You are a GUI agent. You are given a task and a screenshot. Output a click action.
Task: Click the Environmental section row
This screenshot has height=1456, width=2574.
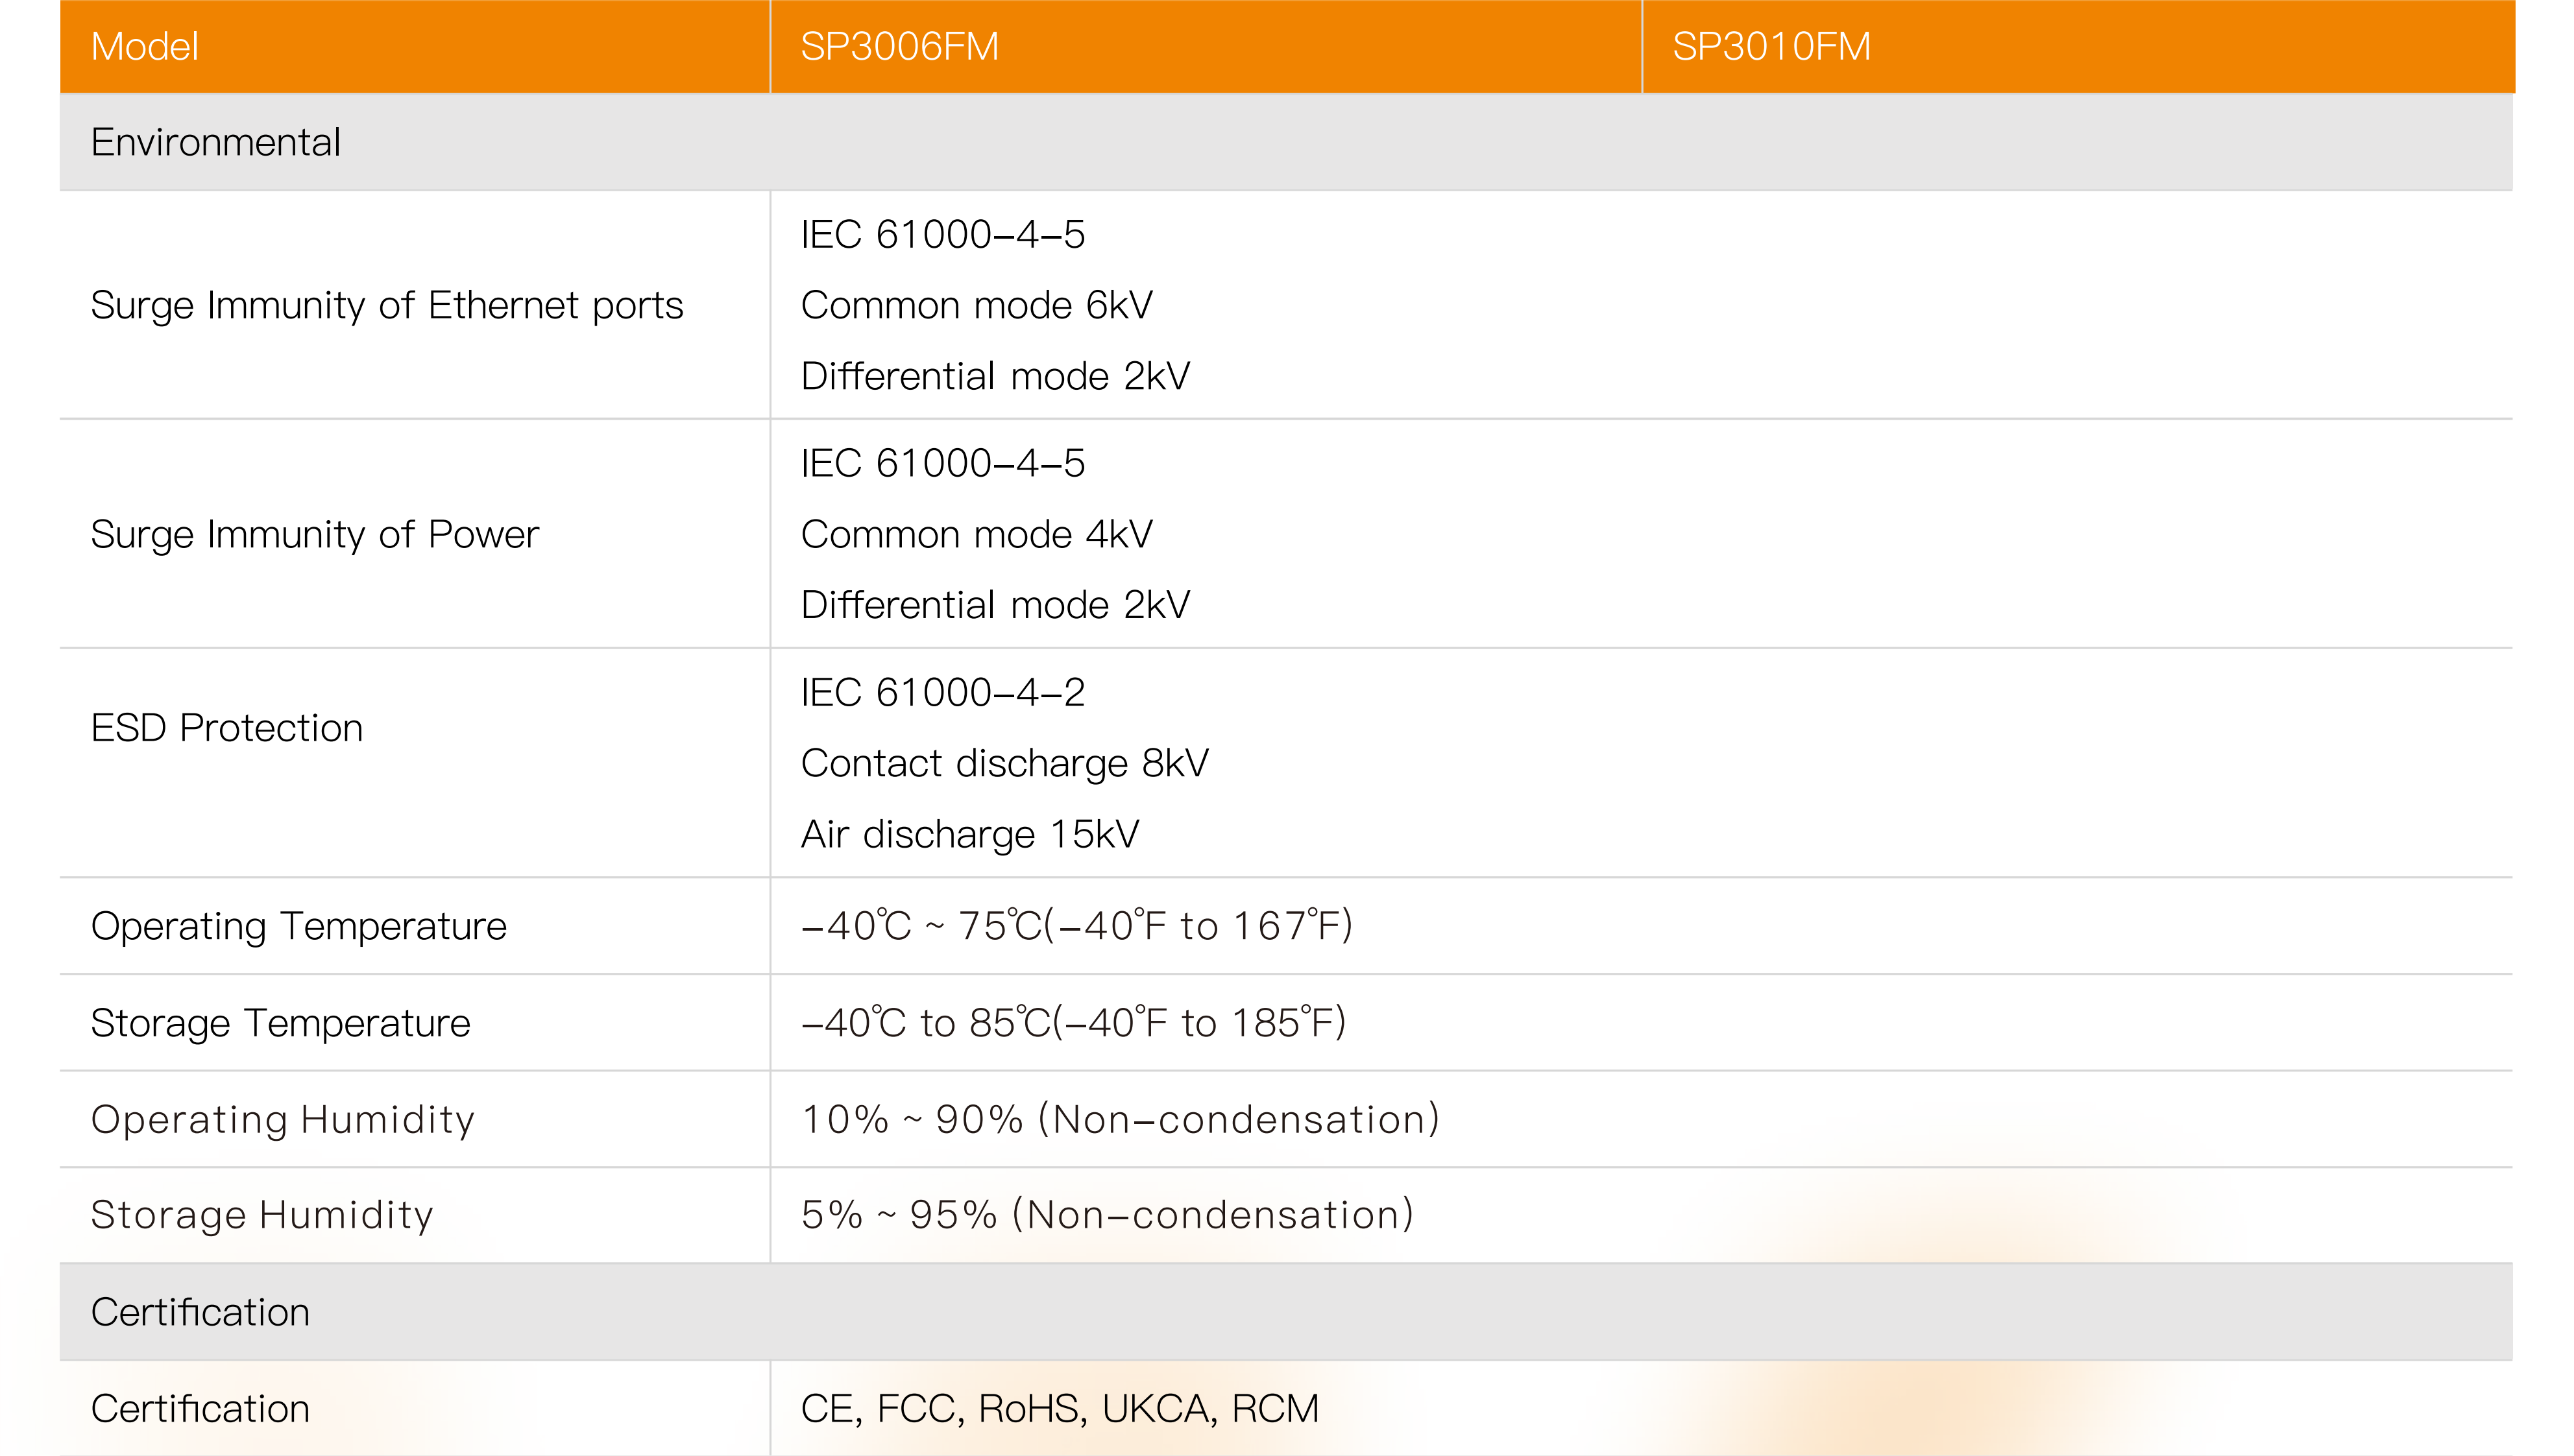tap(215, 142)
